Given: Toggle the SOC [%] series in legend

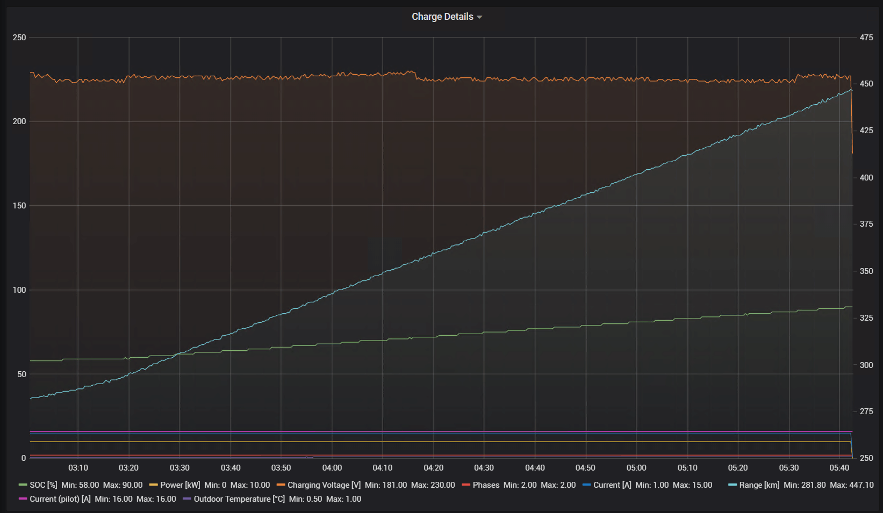Looking at the screenshot, I should [43, 485].
